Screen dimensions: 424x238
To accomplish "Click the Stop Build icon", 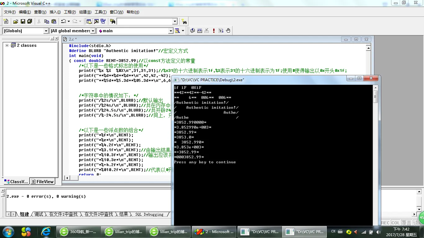I will pos(207,31).
